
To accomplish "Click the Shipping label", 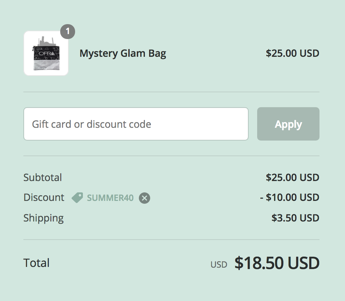I will 44,218.
